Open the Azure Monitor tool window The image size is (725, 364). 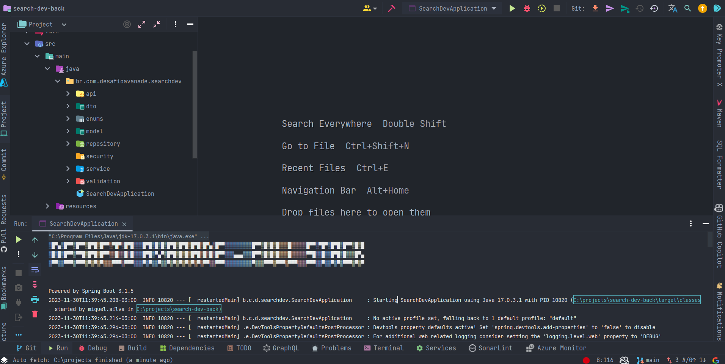click(x=556, y=348)
